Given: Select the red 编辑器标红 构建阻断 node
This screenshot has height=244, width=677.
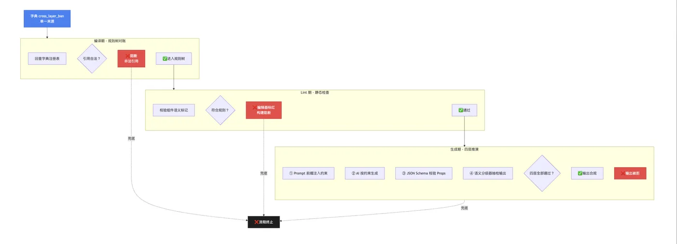Looking at the screenshot, I should [264, 110].
